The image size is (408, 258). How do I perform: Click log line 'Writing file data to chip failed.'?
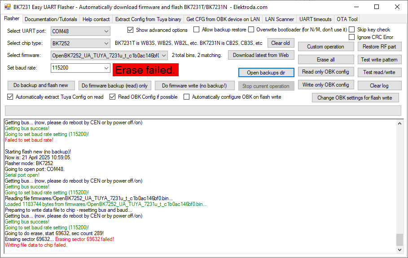point(36,245)
